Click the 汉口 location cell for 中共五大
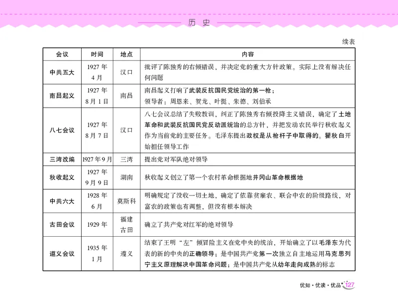Viewport: 398px width, 308px height. [126, 71]
